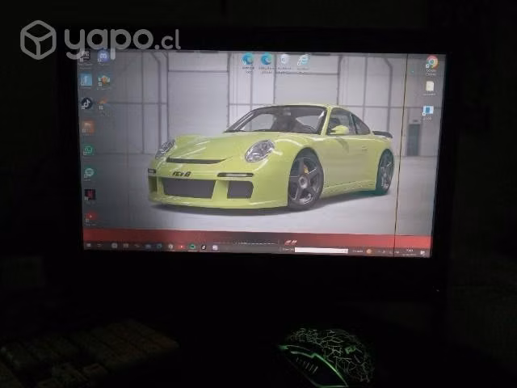Open the Facebook desktop shortcut
Image resolution: width=517 pixels, height=388 pixels.
pos(86,80)
